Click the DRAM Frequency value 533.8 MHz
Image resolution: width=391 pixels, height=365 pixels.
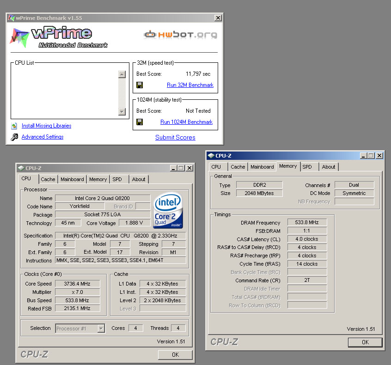(x=307, y=222)
